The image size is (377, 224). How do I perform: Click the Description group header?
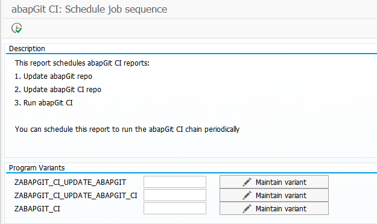[x=27, y=49]
